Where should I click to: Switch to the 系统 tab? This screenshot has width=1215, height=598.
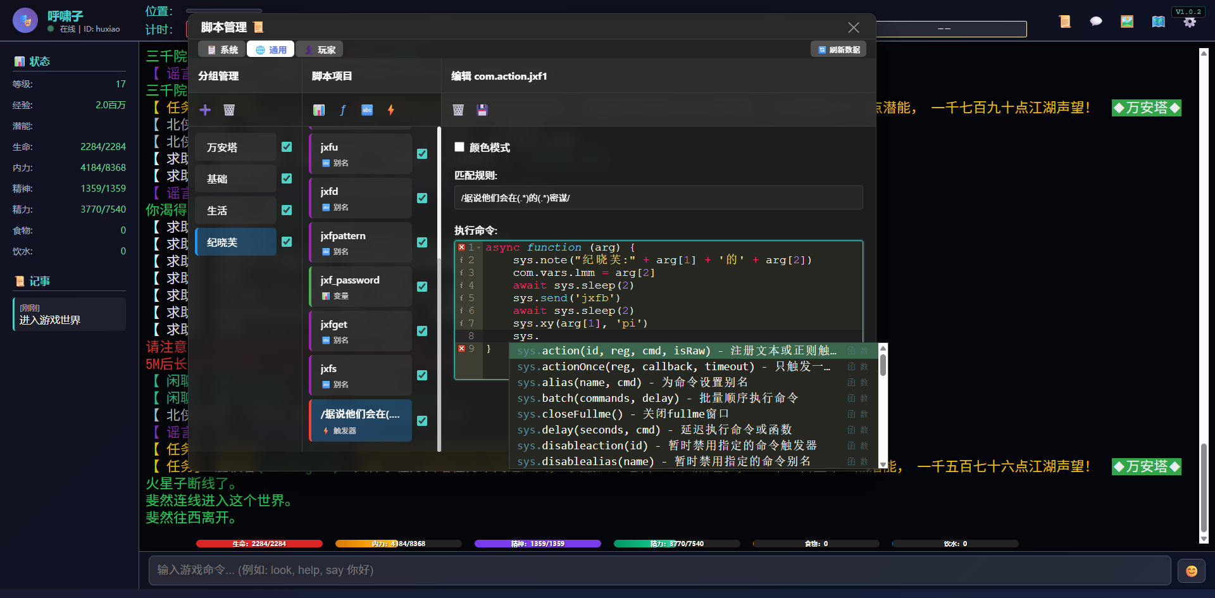(221, 49)
